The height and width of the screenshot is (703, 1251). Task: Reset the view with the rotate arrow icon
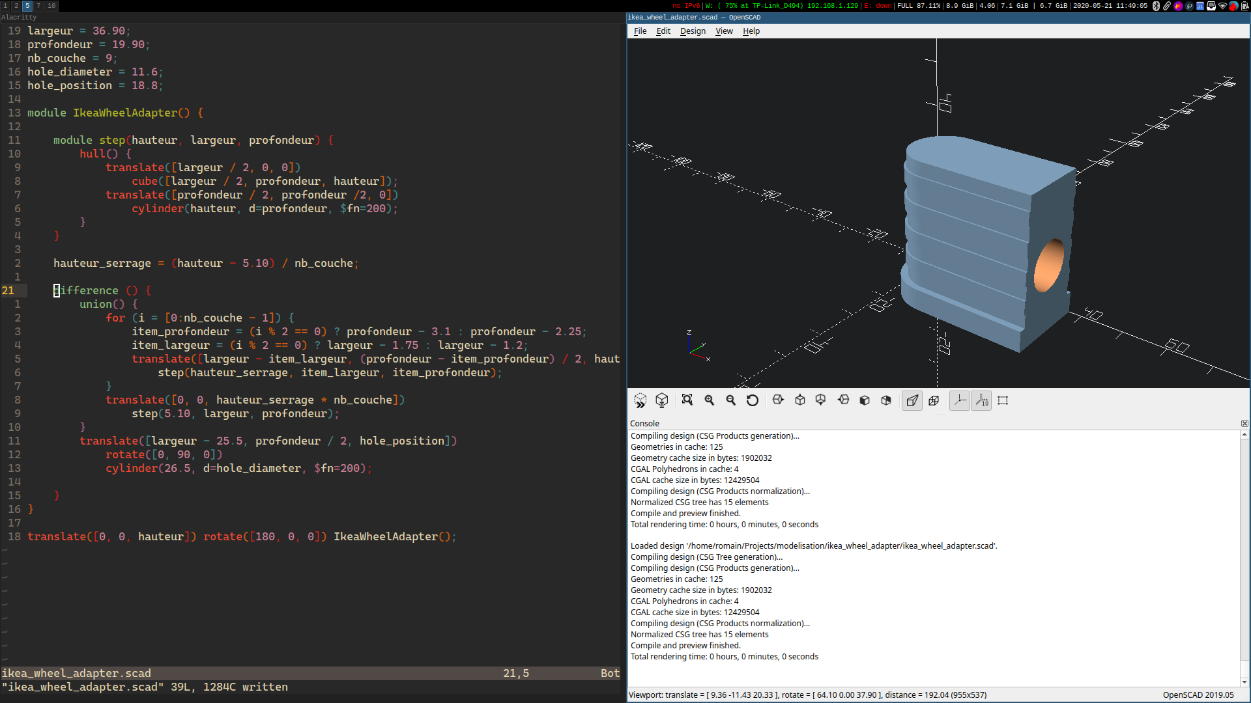coord(753,400)
